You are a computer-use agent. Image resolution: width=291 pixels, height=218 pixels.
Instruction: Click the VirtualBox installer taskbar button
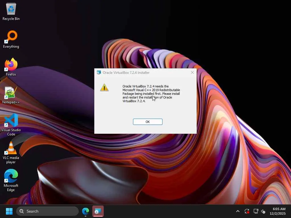(x=98, y=211)
